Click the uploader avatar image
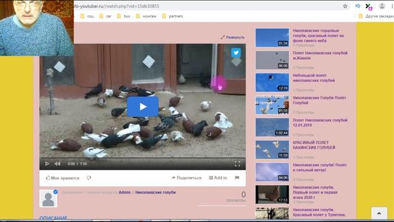The image size is (394, 222). (x=48, y=199)
